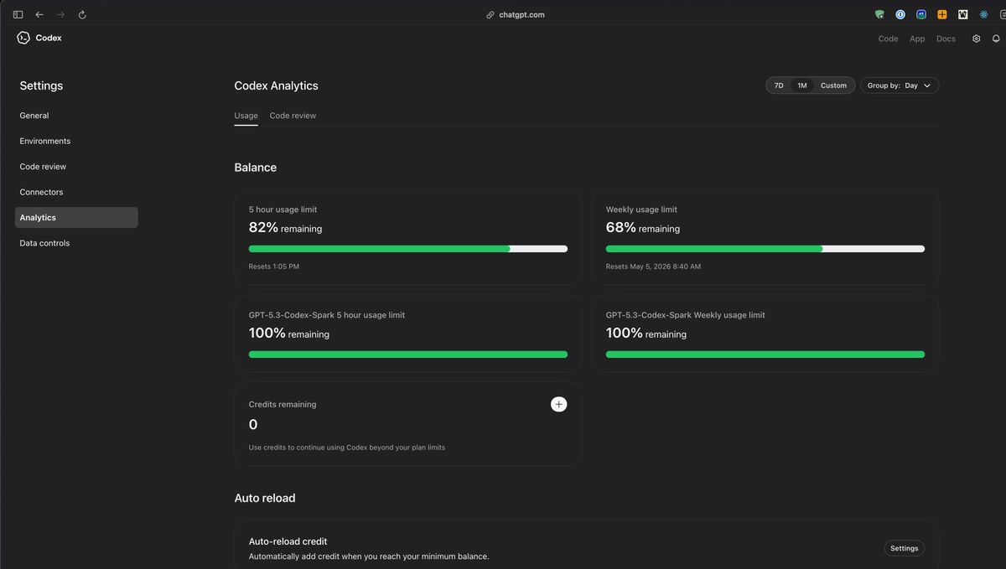Click the Codex title in the header

tap(49, 38)
